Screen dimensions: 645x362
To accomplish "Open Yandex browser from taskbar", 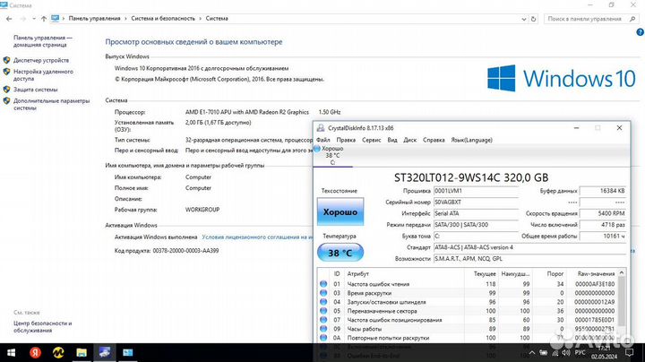I will tap(35, 352).
